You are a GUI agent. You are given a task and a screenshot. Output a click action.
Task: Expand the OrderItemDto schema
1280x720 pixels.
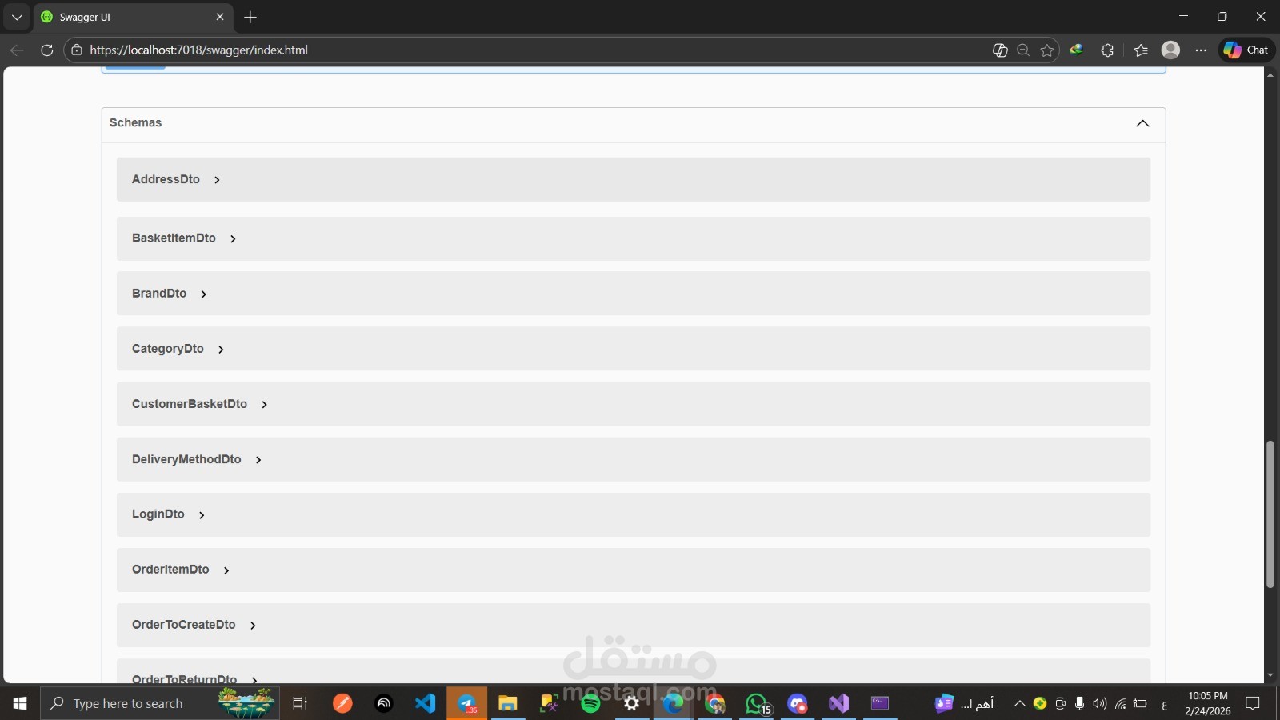(634, 570)
